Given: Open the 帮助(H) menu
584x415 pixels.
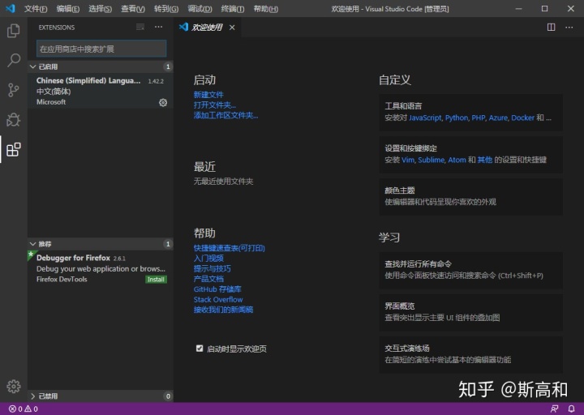Looking at the screenshot, I should point(265,9).
